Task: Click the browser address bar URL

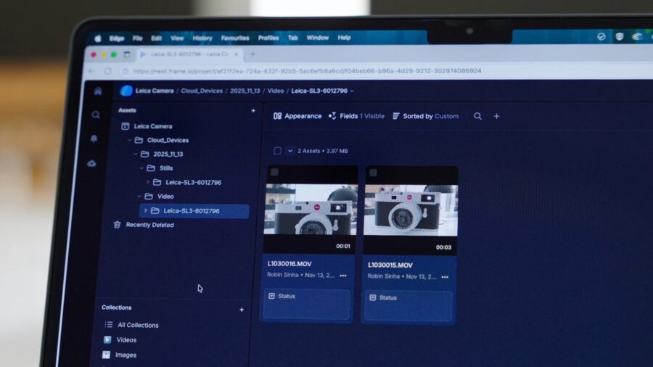Action: pyautogui.click(x=308, y=71)
